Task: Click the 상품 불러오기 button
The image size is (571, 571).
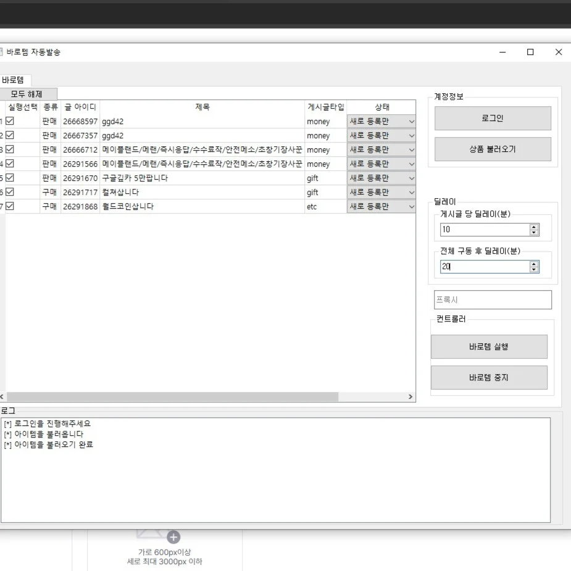Action: pyautogui.click(x=492, y=149)
